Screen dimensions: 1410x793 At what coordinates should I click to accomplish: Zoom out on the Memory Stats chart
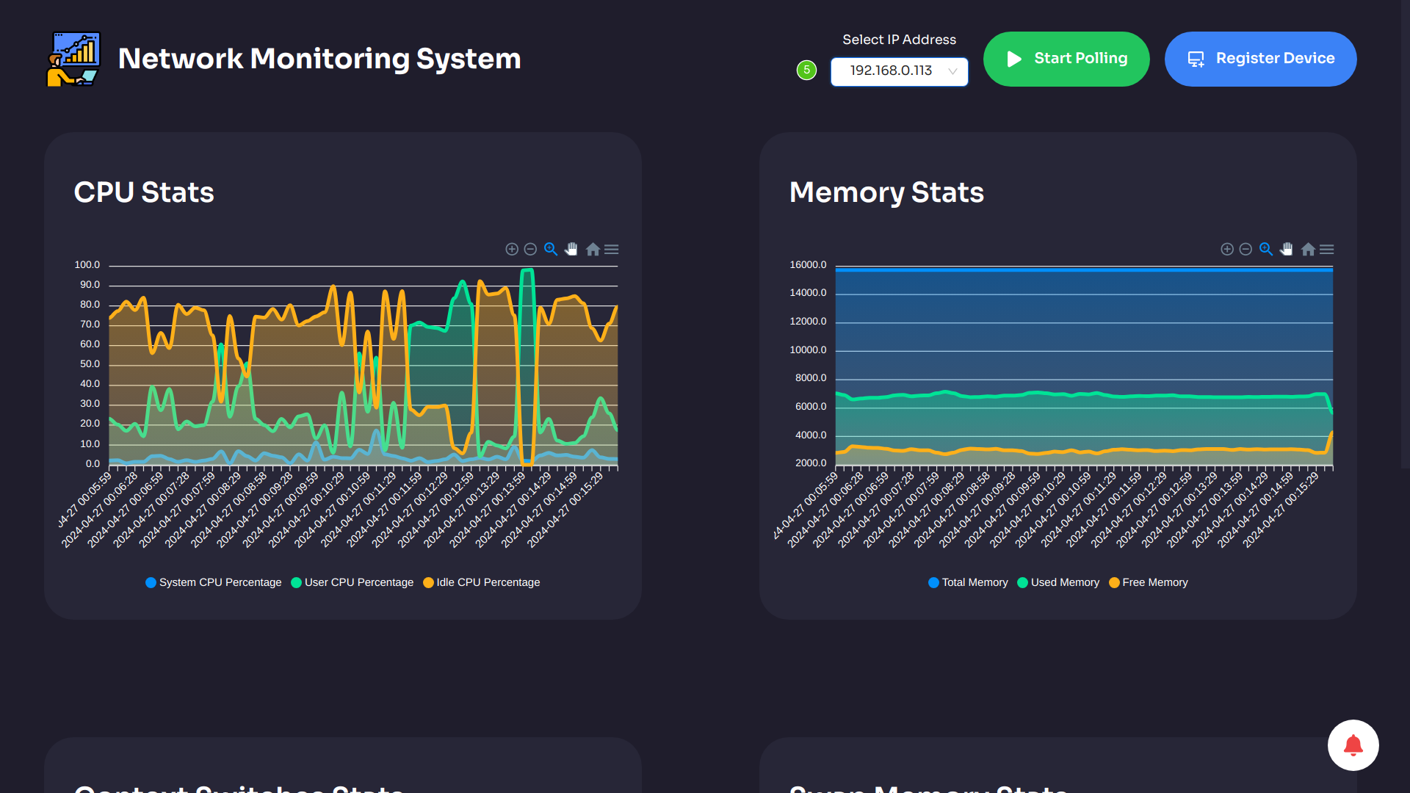(1245, 250)
